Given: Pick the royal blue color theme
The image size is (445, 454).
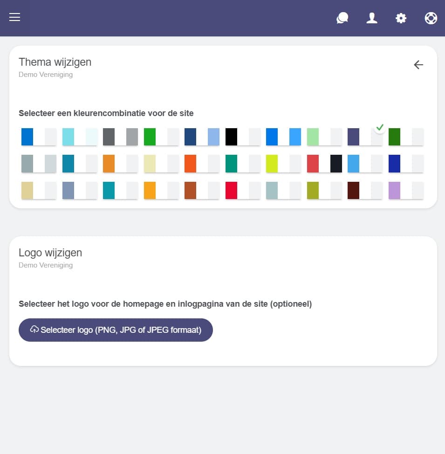Looking at the screenshot, I should click(x=406, y=164).
